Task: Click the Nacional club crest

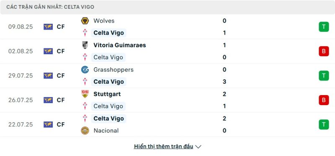Action: 85,131
